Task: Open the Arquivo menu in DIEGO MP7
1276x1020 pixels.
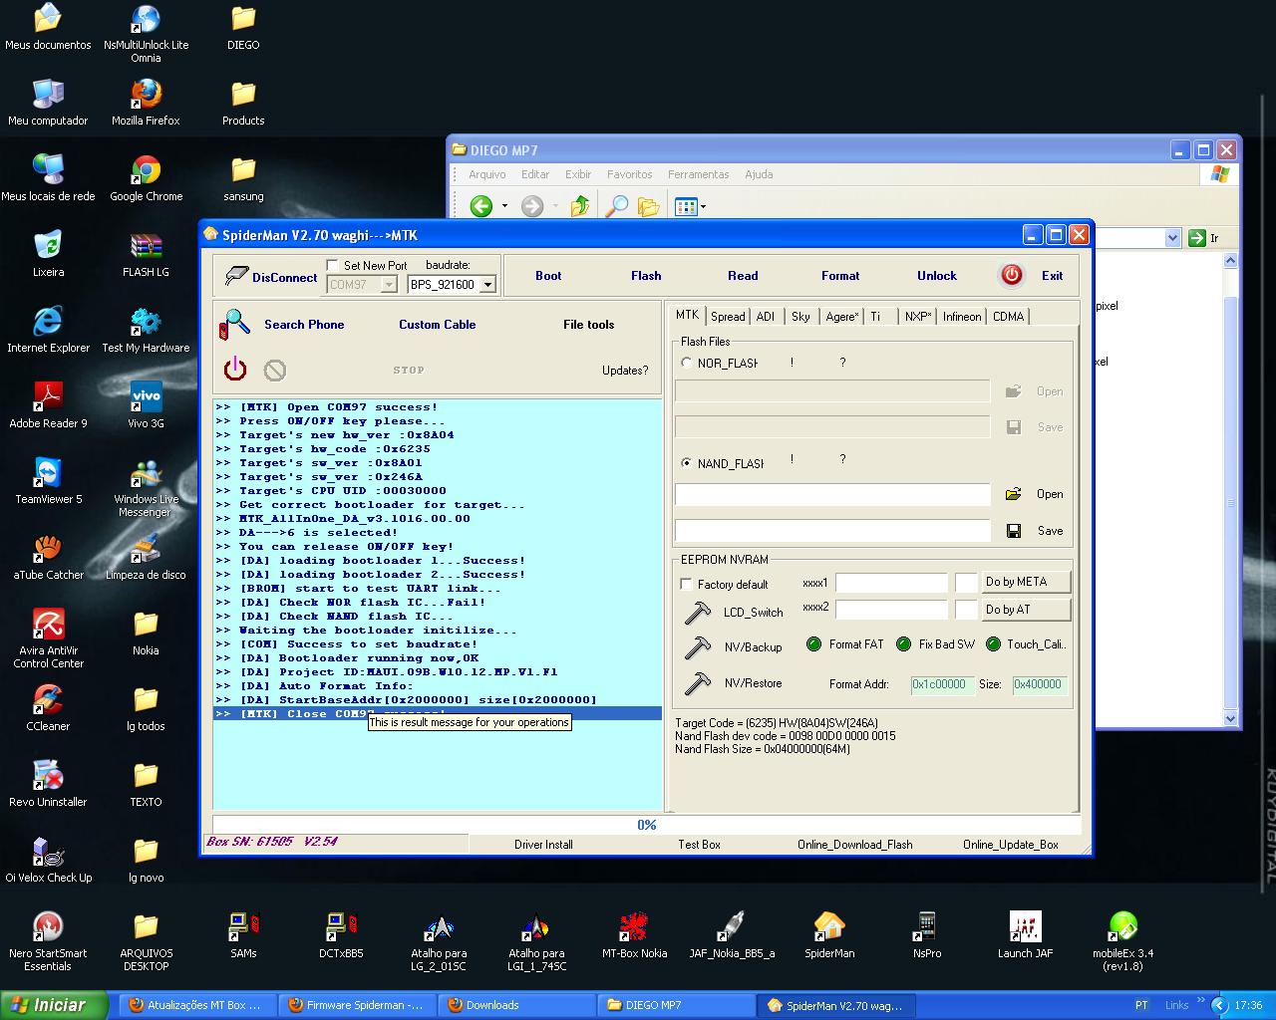Action: coord(487,174)
